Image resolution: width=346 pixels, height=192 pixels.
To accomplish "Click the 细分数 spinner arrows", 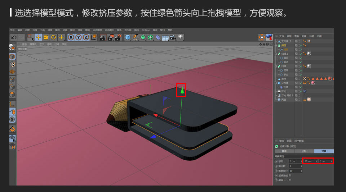I will click(x=301, y=166).
